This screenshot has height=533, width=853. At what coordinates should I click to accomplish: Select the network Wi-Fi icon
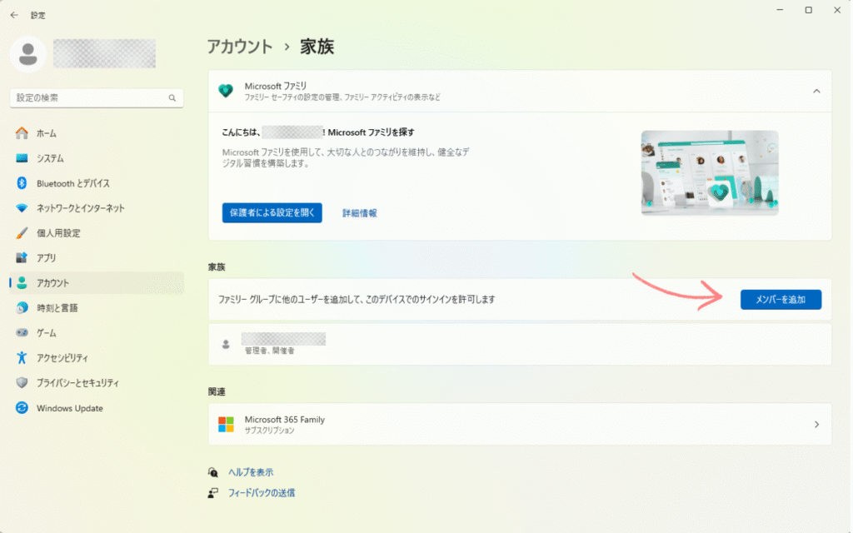tap(22, 207)
